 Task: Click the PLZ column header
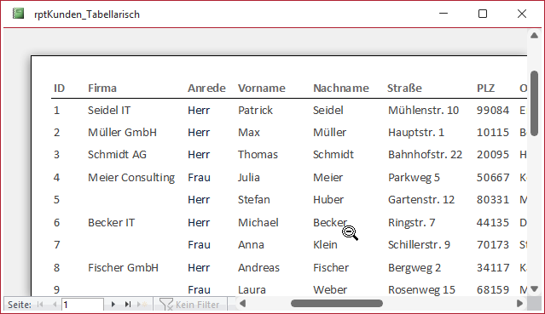(x=485, y=88)
